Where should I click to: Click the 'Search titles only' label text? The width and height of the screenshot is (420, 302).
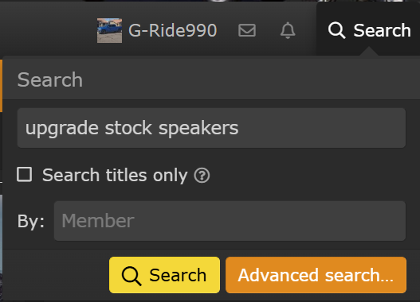pyautogui.click(x=115, y=175)
